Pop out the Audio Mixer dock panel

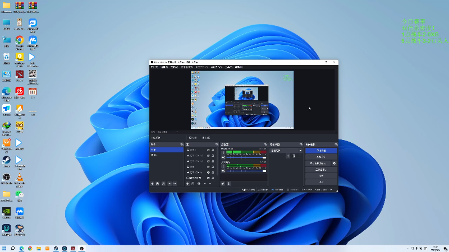pos(265,144)
